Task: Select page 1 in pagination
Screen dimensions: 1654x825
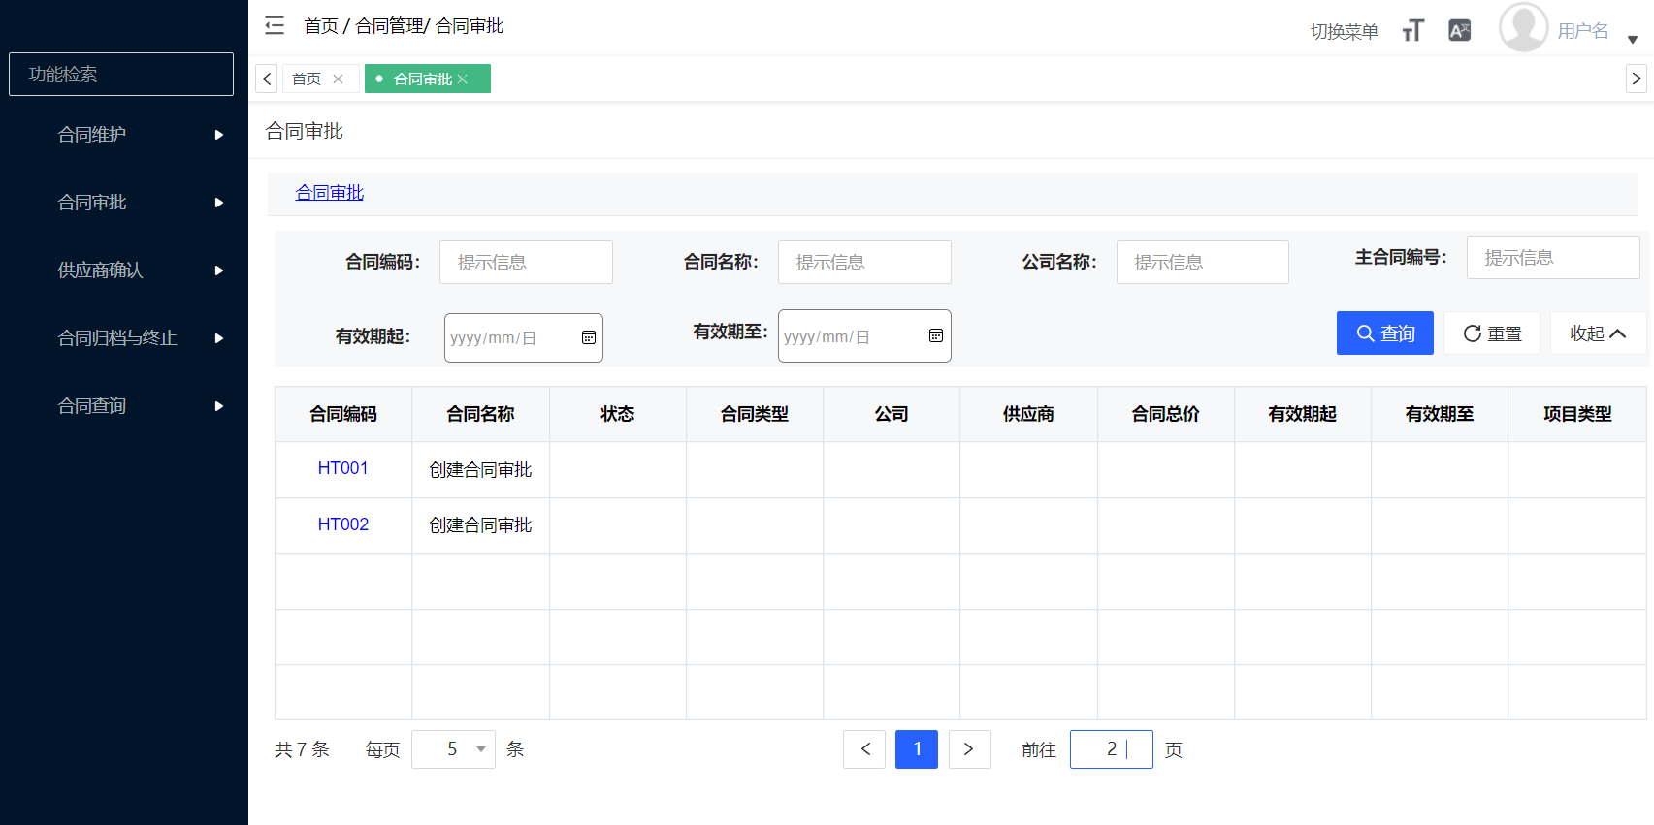Action: point(917,749)
